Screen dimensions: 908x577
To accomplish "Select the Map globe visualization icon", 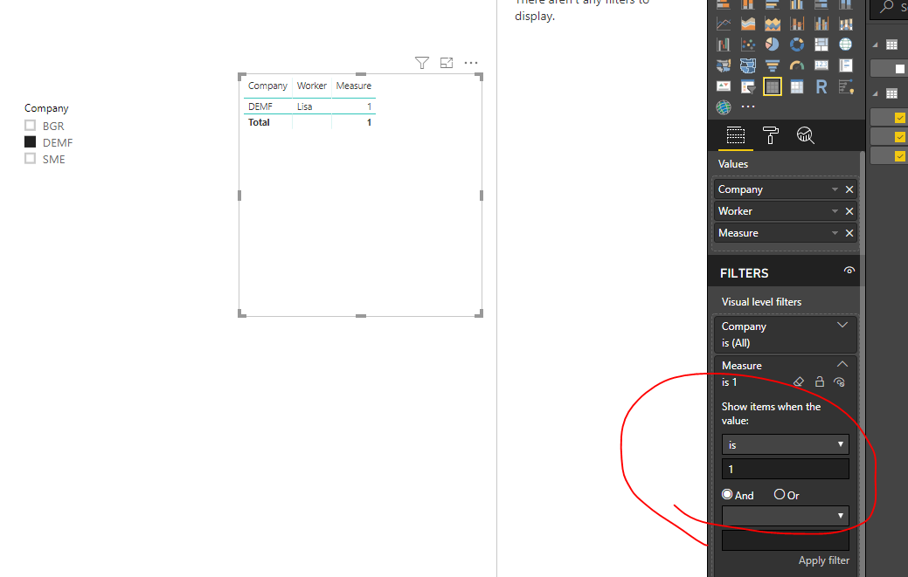I will coord(845,45).
